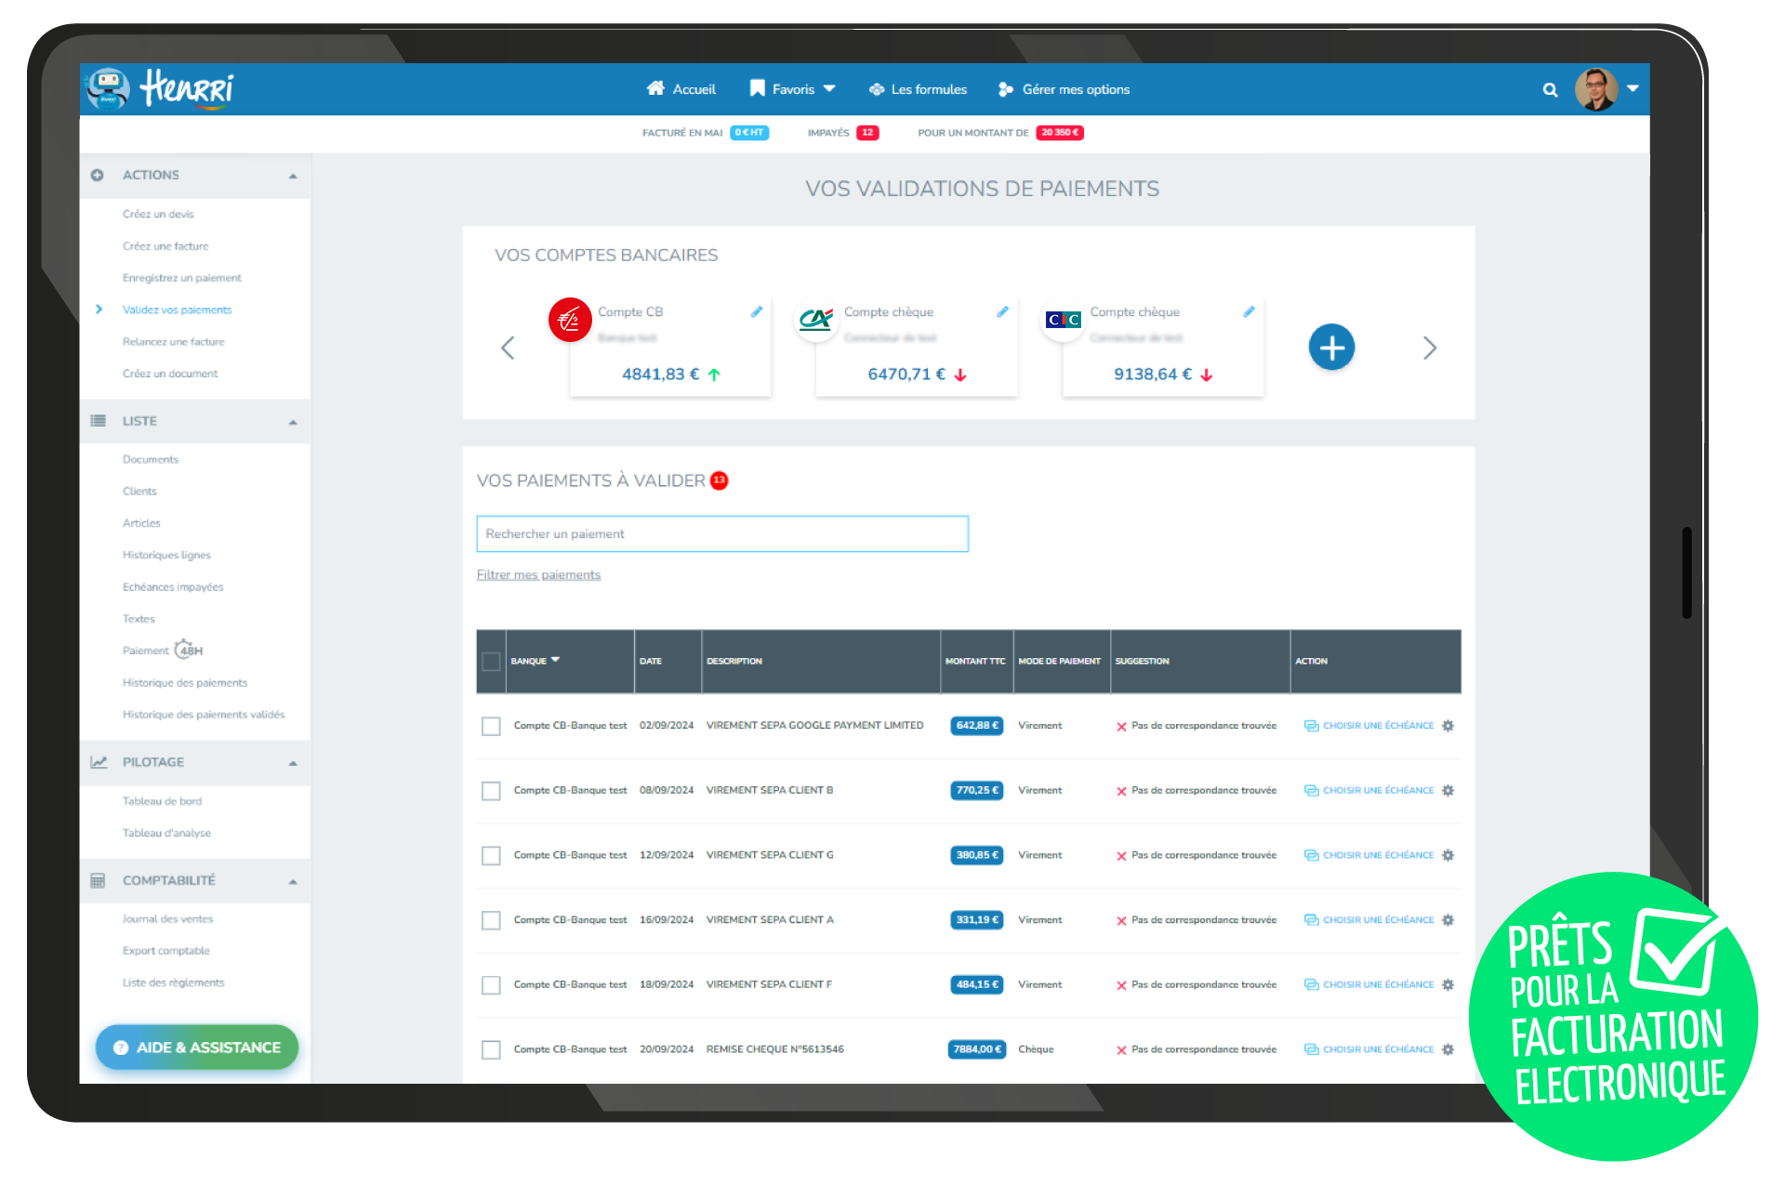Click the blue plus add bank account button
Image resolution: width=1785 pixels, height=1186 pixels.
(1330, 348)
